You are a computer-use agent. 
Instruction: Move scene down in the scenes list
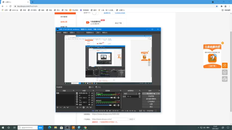tap(68, 107)
